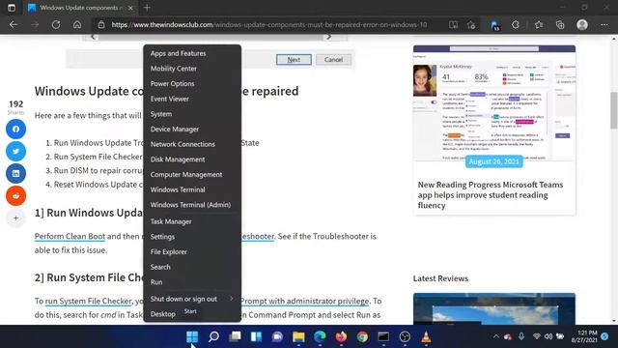Open taskbar Search magnifier icon

(x=213, y=336)
